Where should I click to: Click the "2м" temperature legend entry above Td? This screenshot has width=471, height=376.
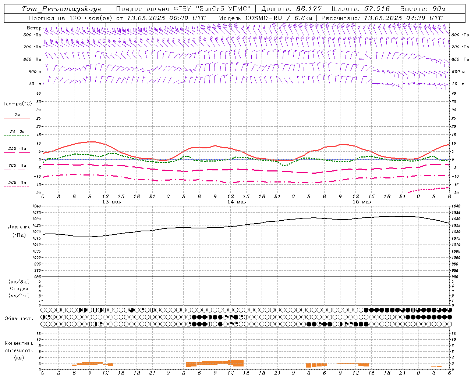pos(17,115)
